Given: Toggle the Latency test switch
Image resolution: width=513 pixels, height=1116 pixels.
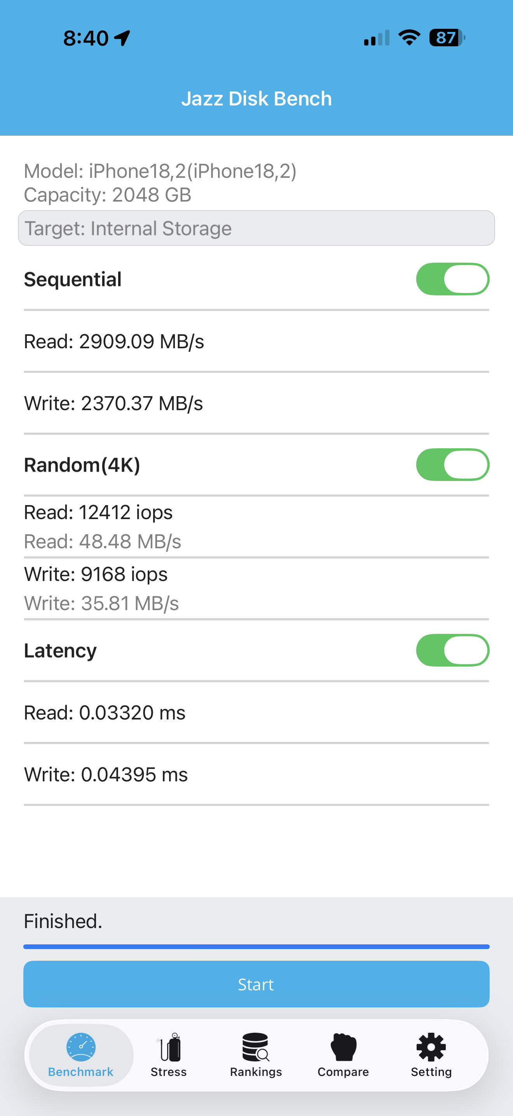Looking at the screenshot, I should coord(452,650).
